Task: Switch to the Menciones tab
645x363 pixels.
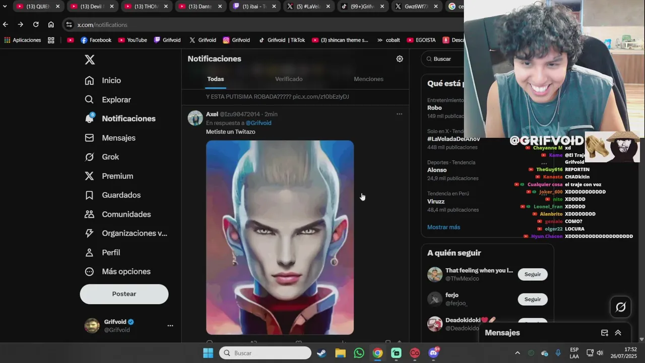Action: pos(368,79)
